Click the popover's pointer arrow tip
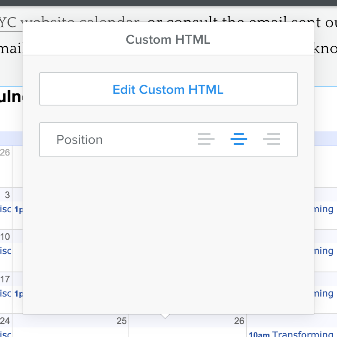The width and height of the screenshot is (337, 337). click(x=165, y=317)
